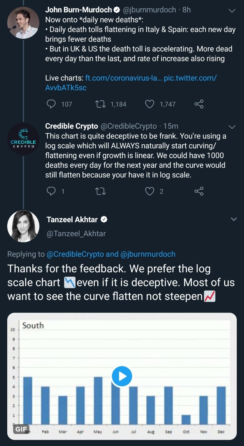The height and width of the screenshot is (446, 244).
Task: Share John Burn-Murdoch's tweet
Action: (199, 104)
